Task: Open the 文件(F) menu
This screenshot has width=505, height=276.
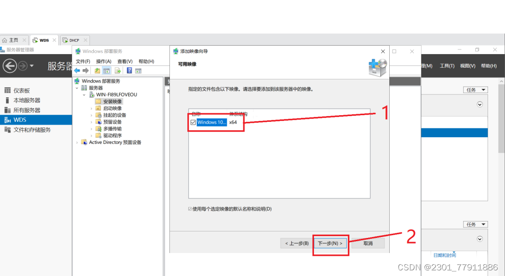Action: 83,61
